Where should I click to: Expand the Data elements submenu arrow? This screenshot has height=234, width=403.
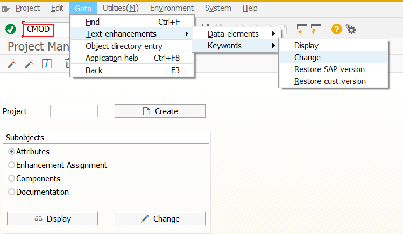tap(273, 34)
